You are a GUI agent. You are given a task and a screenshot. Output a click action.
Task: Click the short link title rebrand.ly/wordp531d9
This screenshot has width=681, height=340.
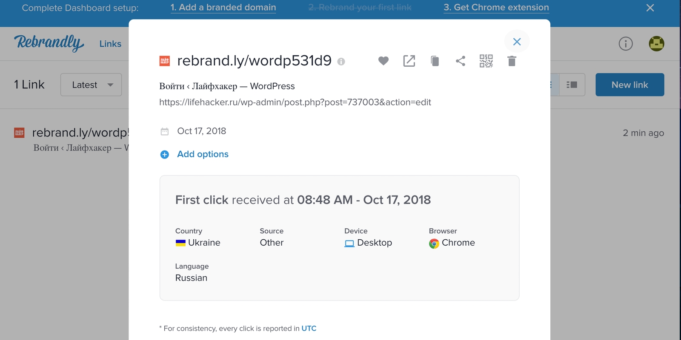tap(254, 61)
